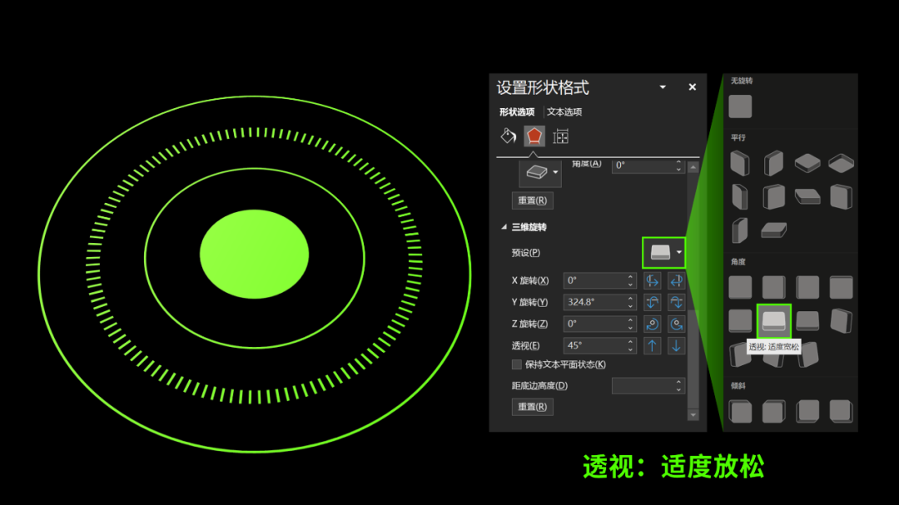This screenshot has height=505, width=899.
Task: Select the Effects pentagon icon
Action: click(x=534, y=134)
